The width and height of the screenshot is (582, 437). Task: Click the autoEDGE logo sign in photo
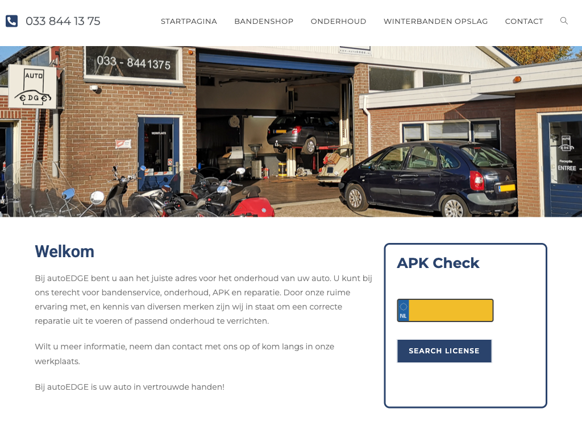pos(33,86)
